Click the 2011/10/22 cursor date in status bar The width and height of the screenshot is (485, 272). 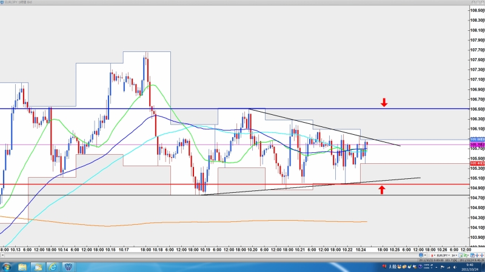[x=432, y=261]
